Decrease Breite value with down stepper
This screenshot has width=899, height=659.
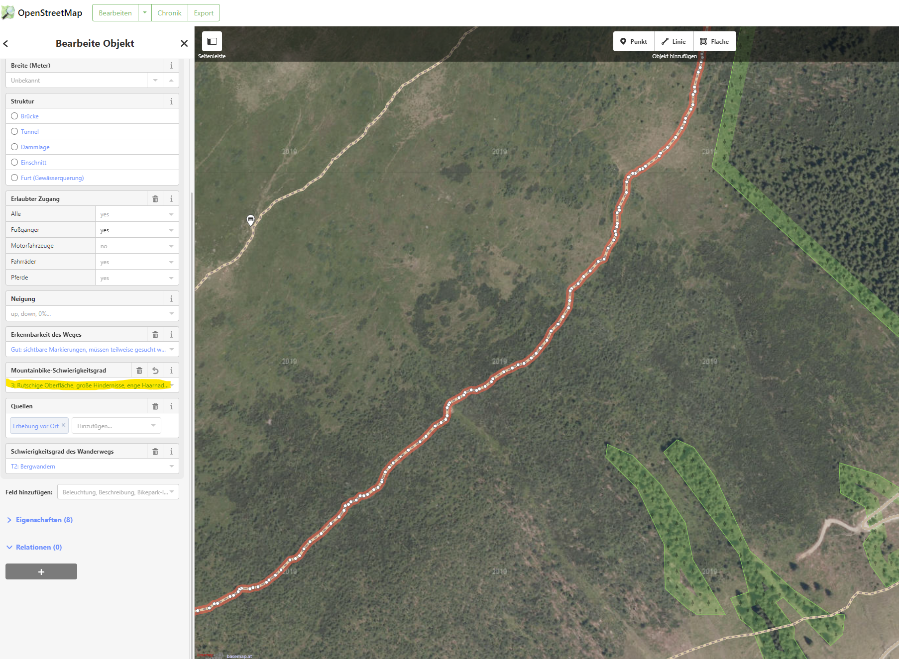(155, 81)
